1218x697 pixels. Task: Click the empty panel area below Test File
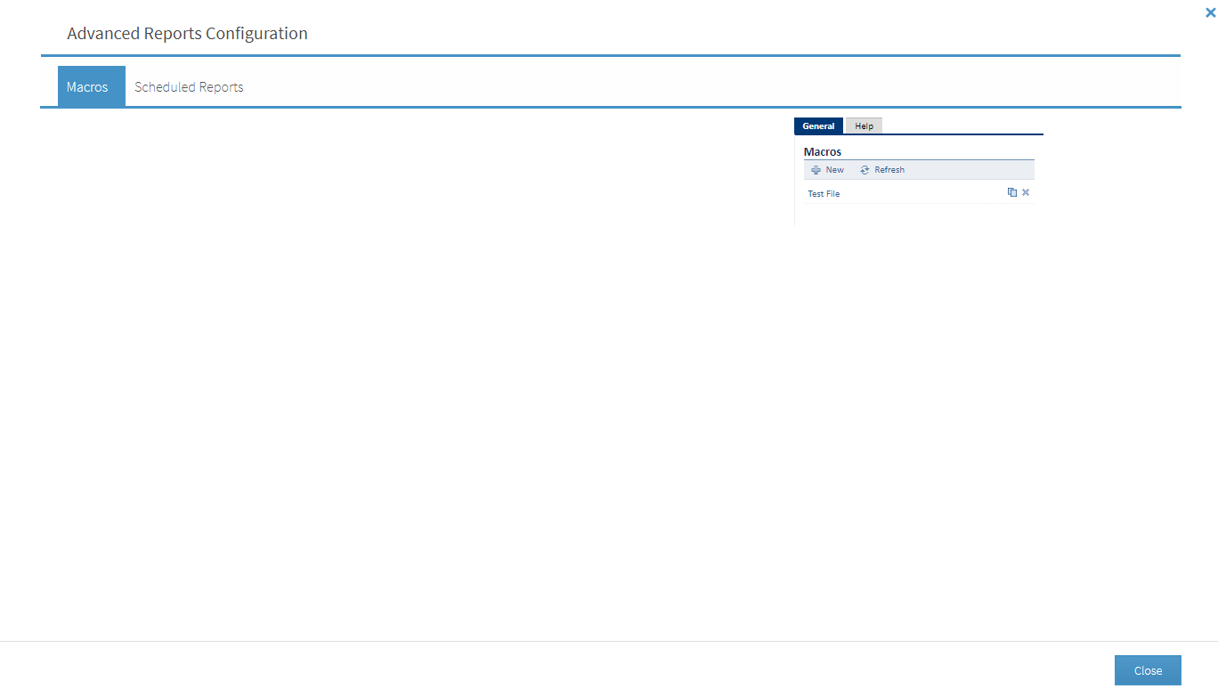917,215
